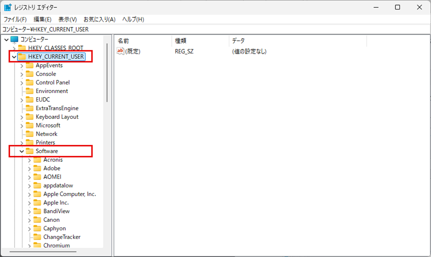Click the Control Panel folder icon
This screenshot has height=257, width=431.
tap(30, 82)
